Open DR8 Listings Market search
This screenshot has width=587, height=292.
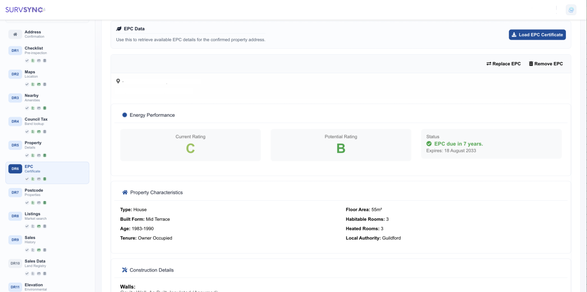(47, 220)
